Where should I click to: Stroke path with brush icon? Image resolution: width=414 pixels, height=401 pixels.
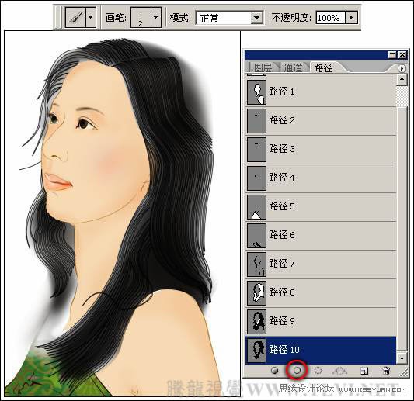pos(297,371)
